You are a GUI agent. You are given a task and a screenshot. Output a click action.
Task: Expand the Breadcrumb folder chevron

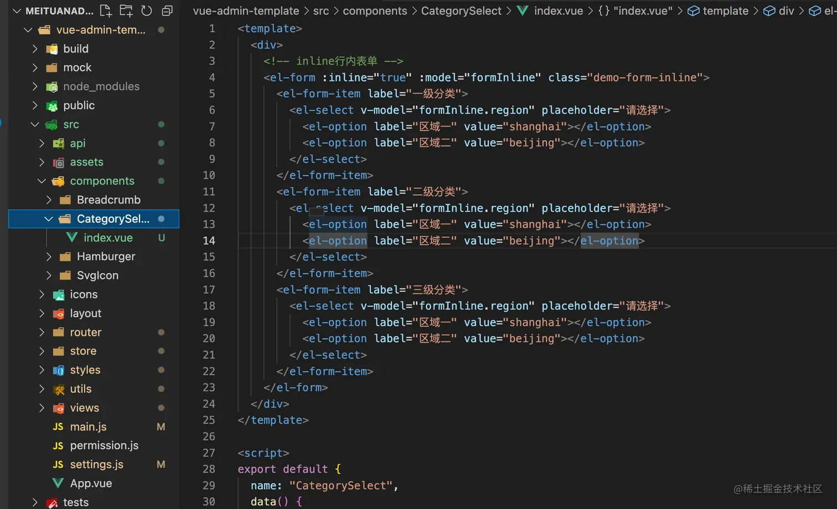[49, 200]
